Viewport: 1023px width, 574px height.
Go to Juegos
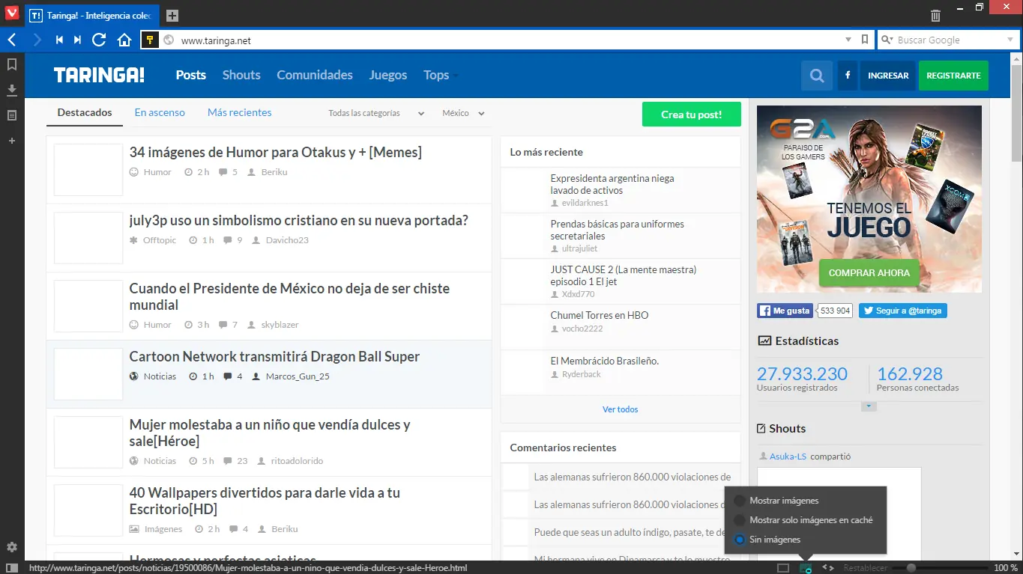click(388, 75)
